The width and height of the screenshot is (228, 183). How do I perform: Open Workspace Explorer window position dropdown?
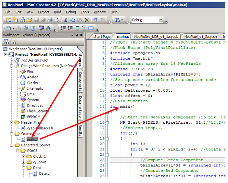point(72,35)
